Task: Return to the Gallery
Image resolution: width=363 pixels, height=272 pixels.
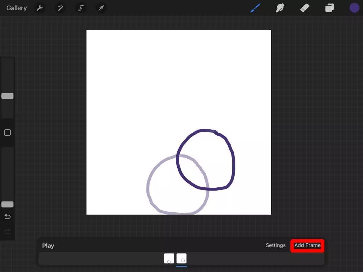Action: tap(16, 8)
